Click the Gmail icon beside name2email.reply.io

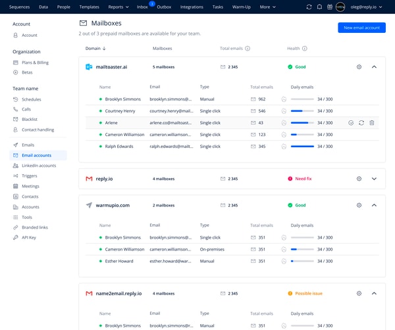pos(89,293)
